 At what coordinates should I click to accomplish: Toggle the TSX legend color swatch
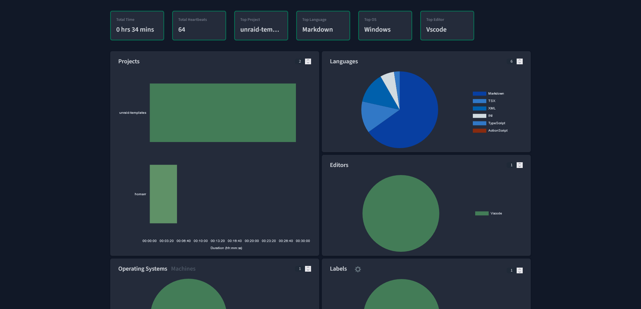[479, 101]
